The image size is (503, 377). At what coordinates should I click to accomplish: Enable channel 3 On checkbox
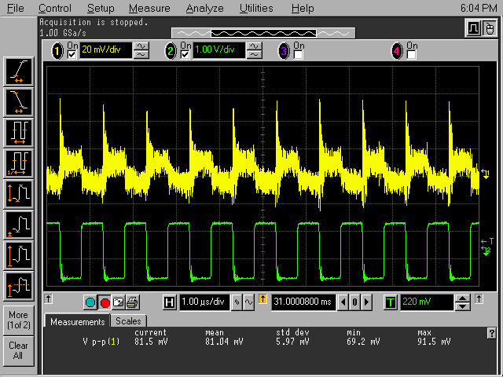[x=299, y=55]
